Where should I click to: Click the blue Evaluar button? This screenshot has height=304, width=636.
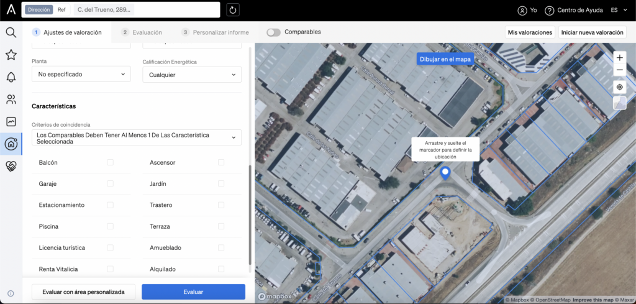[194, 292]
